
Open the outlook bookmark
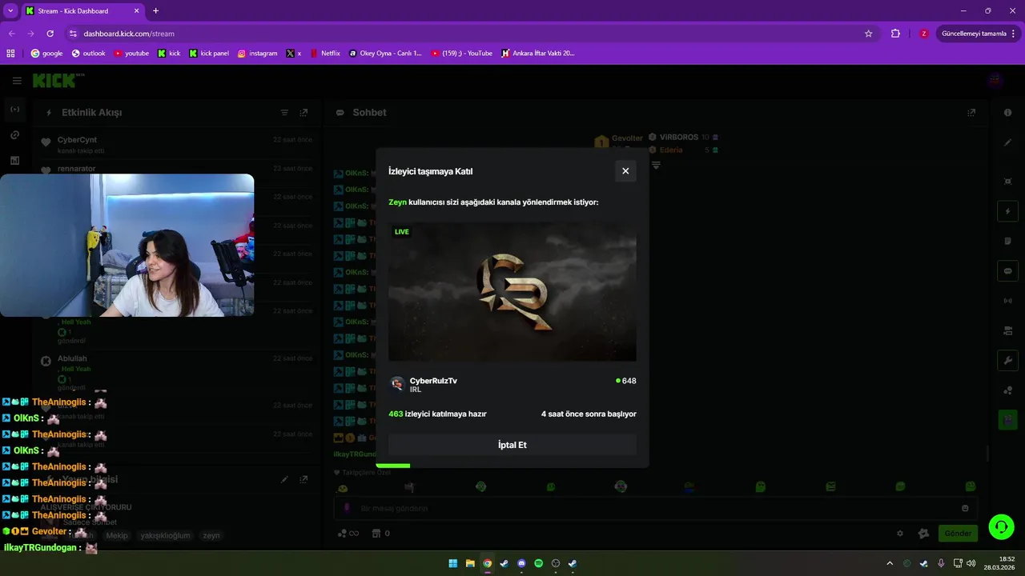pos(88,54)
